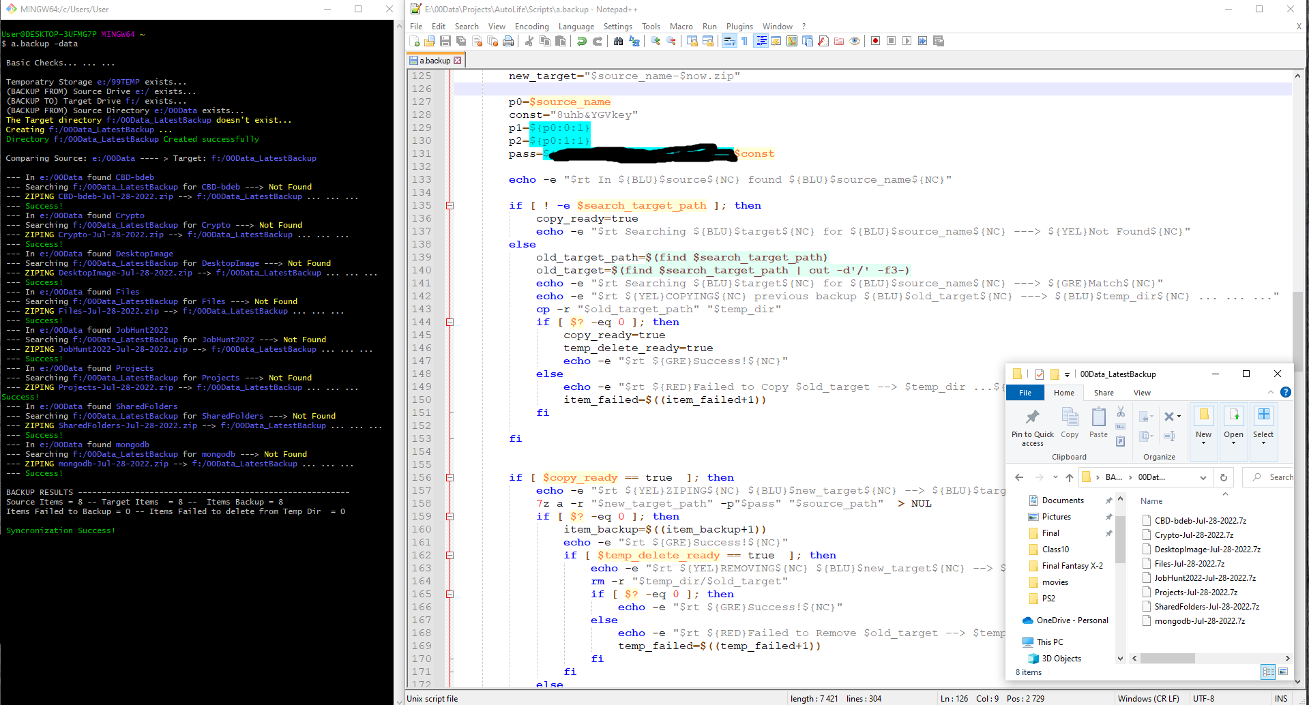Viewport: 1309px width, 705px height.
Task: Open the Document Map icon in Notepad++ toolbar
Action: (x=792, y=41)
